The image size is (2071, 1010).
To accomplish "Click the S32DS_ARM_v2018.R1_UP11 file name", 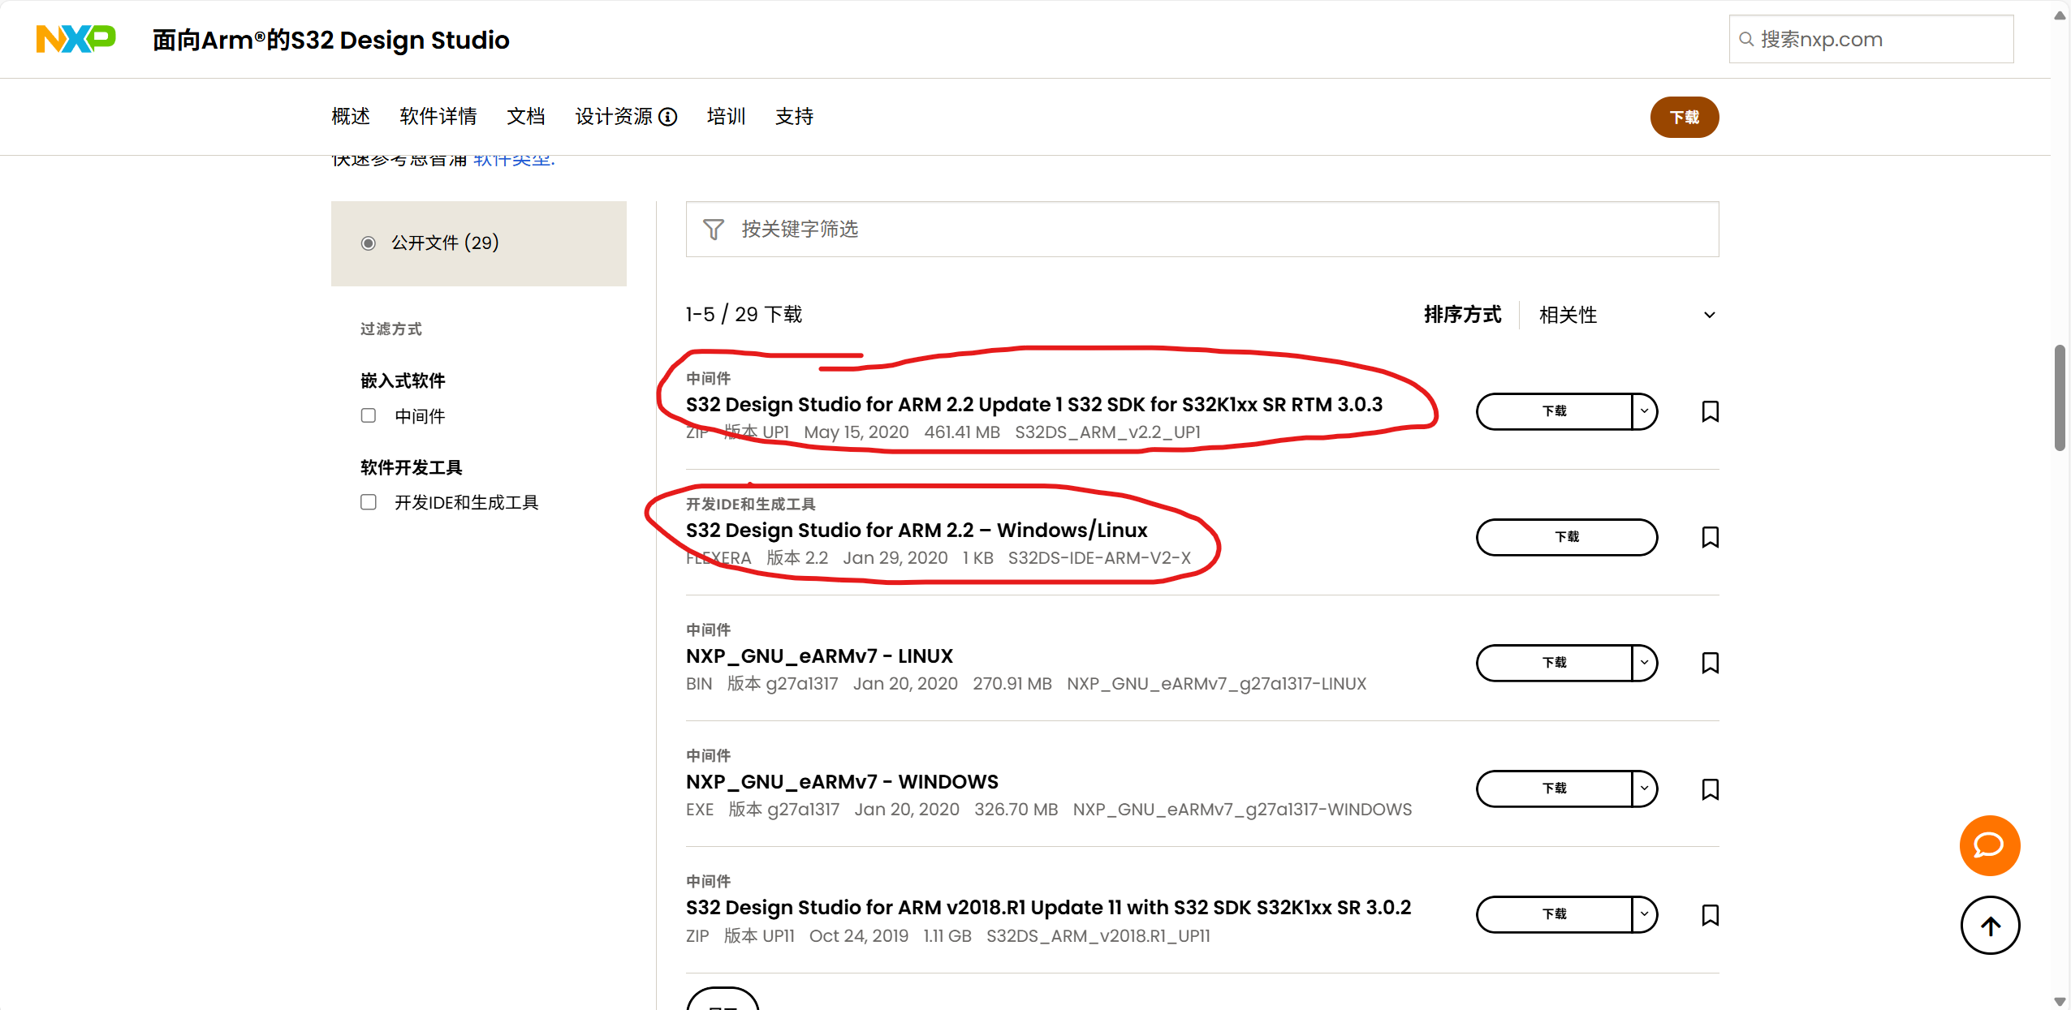I will tap(1098, 936).
